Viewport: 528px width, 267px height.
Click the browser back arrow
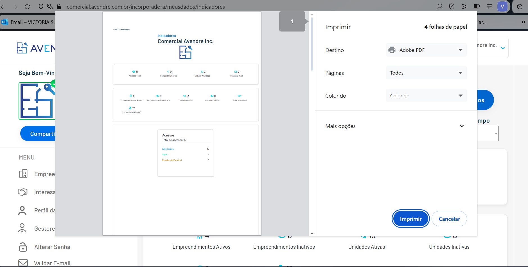point(2,6)
